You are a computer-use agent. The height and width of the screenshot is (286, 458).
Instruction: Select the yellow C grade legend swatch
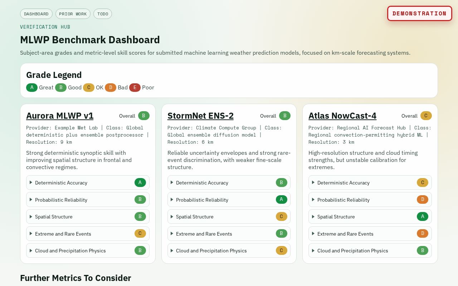pyautogui.click(x=89, y=88)
